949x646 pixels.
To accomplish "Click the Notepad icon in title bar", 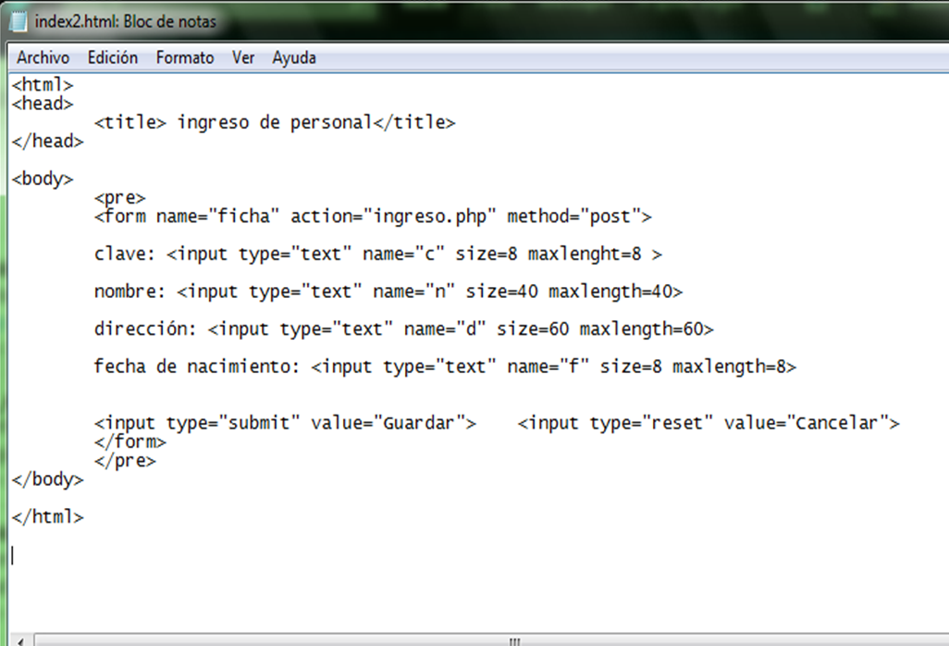I will (x=18, y=19).
